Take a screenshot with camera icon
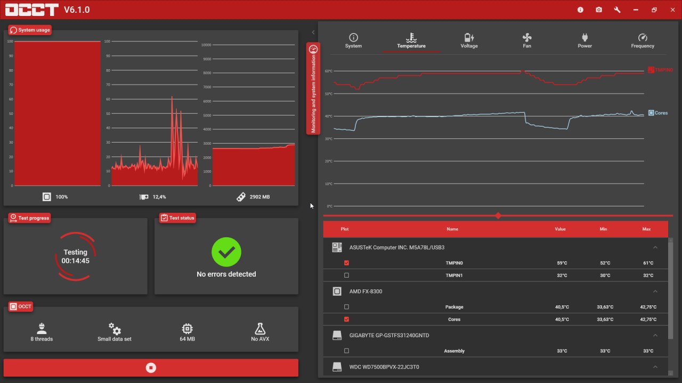Image resolution: width=682 pixels, height=383 pixels. click(x=599, y=10)
